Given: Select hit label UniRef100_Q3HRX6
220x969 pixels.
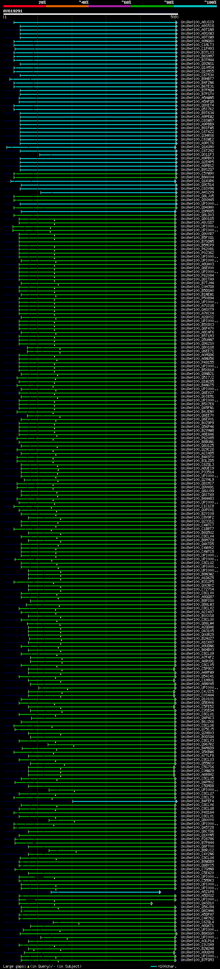Looking at the screenshot, I should [x=197, y=135].
